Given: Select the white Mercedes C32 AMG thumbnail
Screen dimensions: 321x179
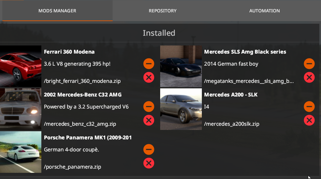Looking at the screenshot, I should pos(21,109).
